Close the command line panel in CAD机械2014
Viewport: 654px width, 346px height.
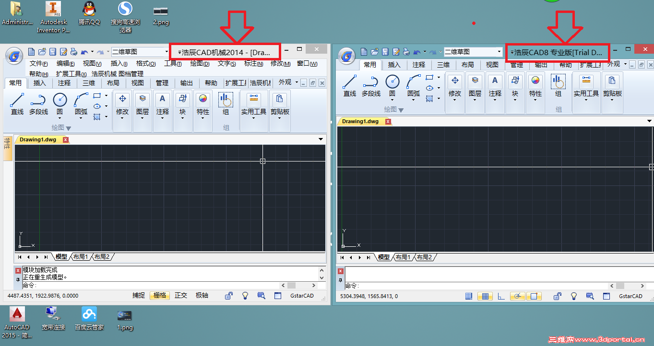point(18,271)
